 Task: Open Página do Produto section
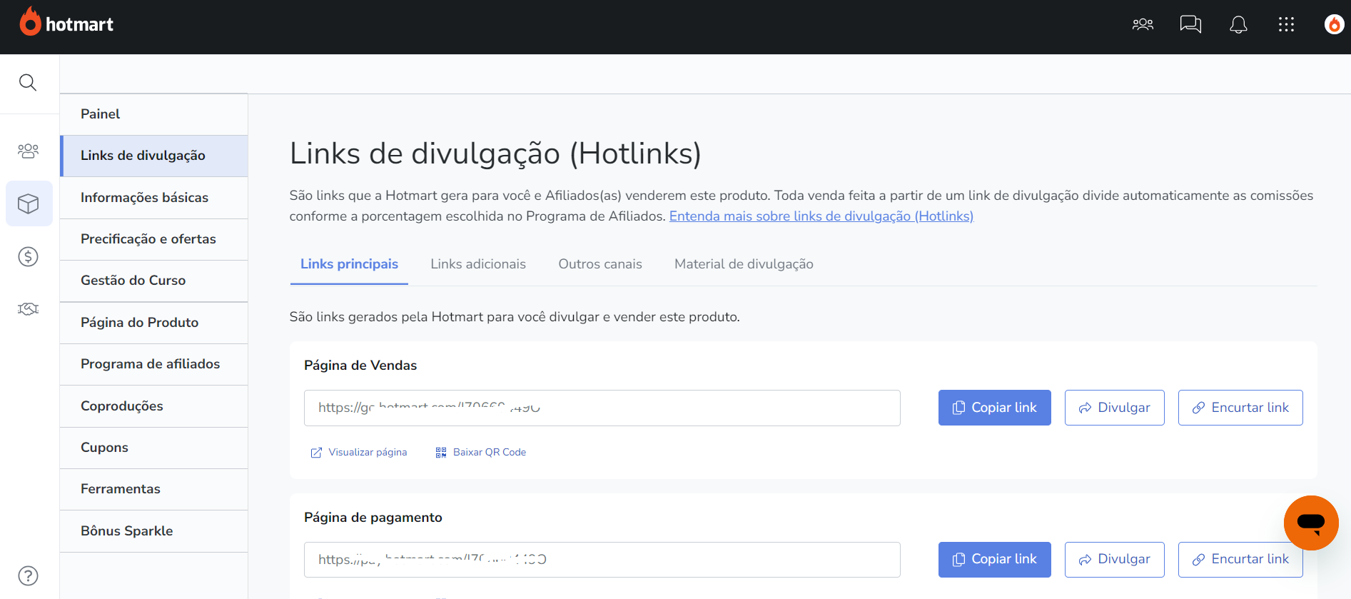[153, 323]
